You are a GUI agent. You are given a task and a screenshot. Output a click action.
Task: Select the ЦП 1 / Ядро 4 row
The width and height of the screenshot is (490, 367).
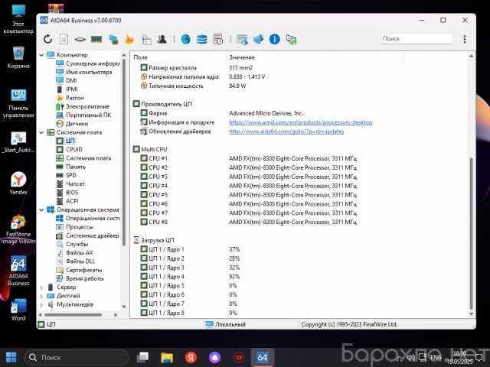tap(190, 277)
